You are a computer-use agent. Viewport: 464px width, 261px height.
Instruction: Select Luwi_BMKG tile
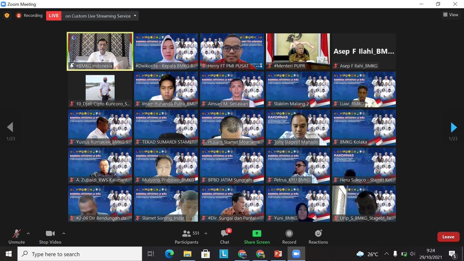click(364, 89)
